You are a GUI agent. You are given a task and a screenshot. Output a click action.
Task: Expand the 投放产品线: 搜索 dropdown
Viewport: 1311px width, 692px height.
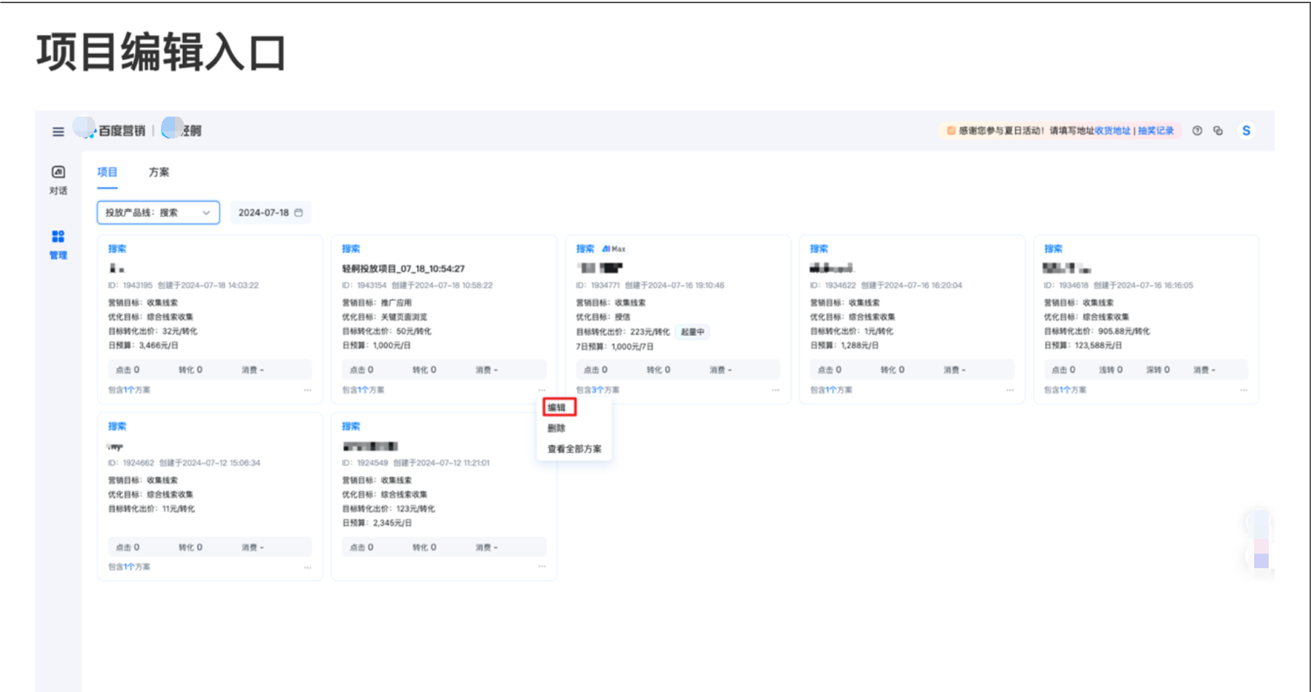click(158, 213)
